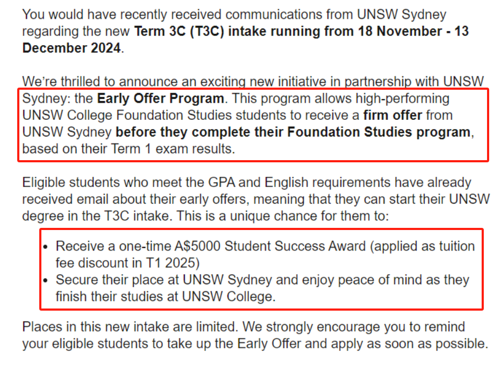Viewport: 501px width, 366px height.
Task: Click "received email about their early offers" text
Action: 134,199
